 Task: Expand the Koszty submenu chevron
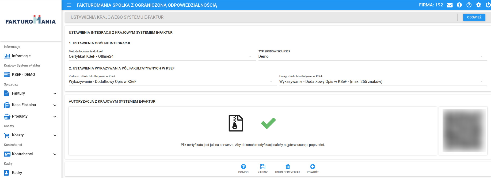(55, 135)
